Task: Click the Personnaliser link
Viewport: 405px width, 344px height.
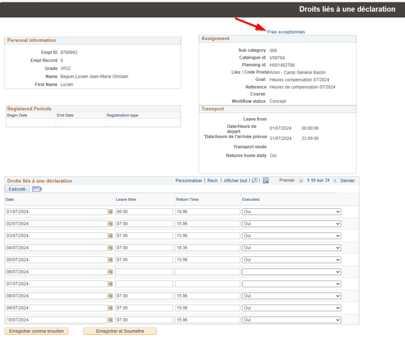Action: coord(189,181)
